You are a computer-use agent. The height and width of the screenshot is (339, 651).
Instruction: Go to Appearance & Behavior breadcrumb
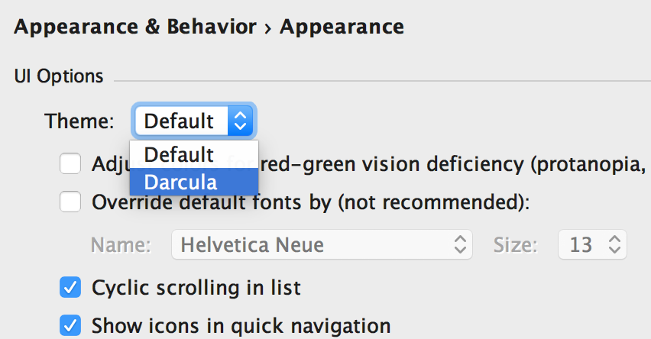(135, 28)
